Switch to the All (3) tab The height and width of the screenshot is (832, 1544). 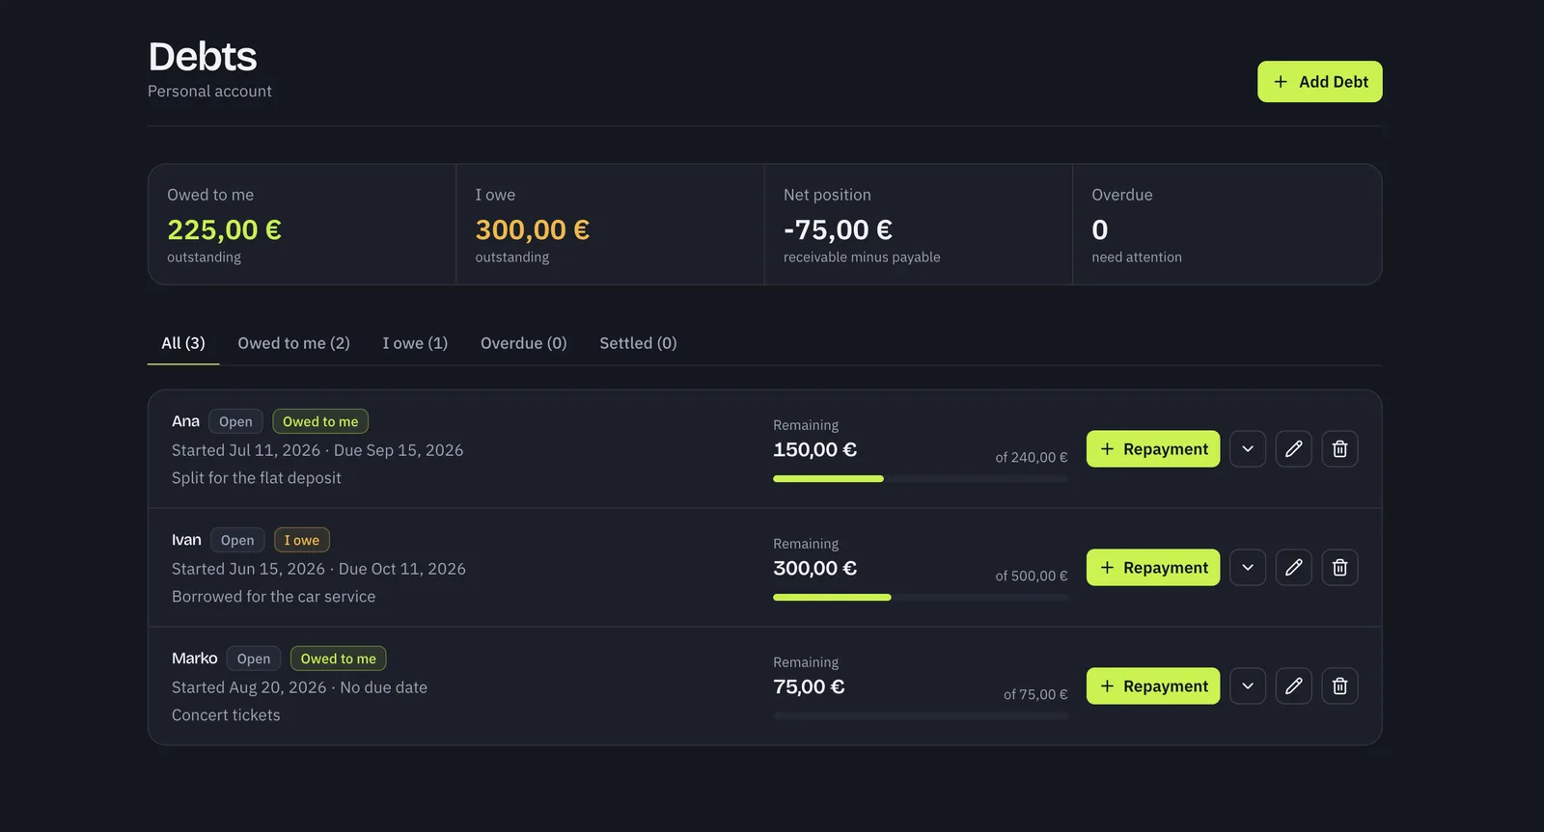pos(183,343)
